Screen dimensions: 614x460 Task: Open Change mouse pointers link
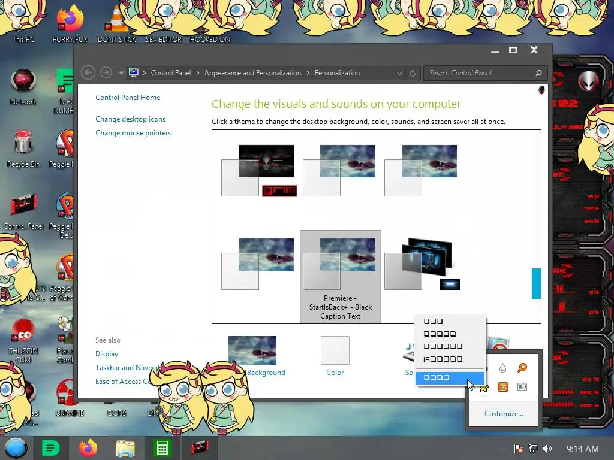133,133
